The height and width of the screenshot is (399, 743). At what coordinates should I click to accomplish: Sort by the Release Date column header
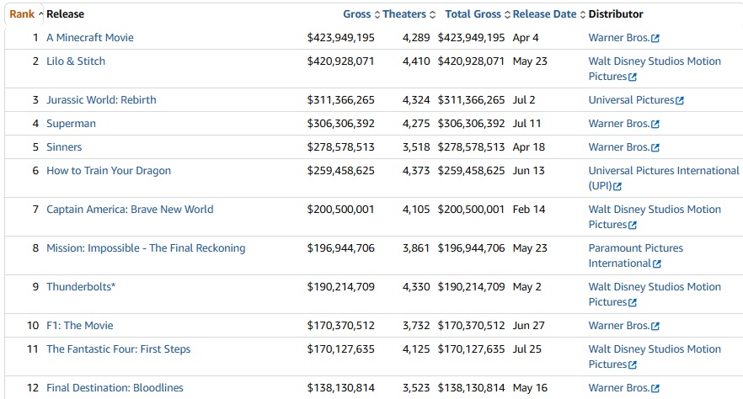point(548,14)
